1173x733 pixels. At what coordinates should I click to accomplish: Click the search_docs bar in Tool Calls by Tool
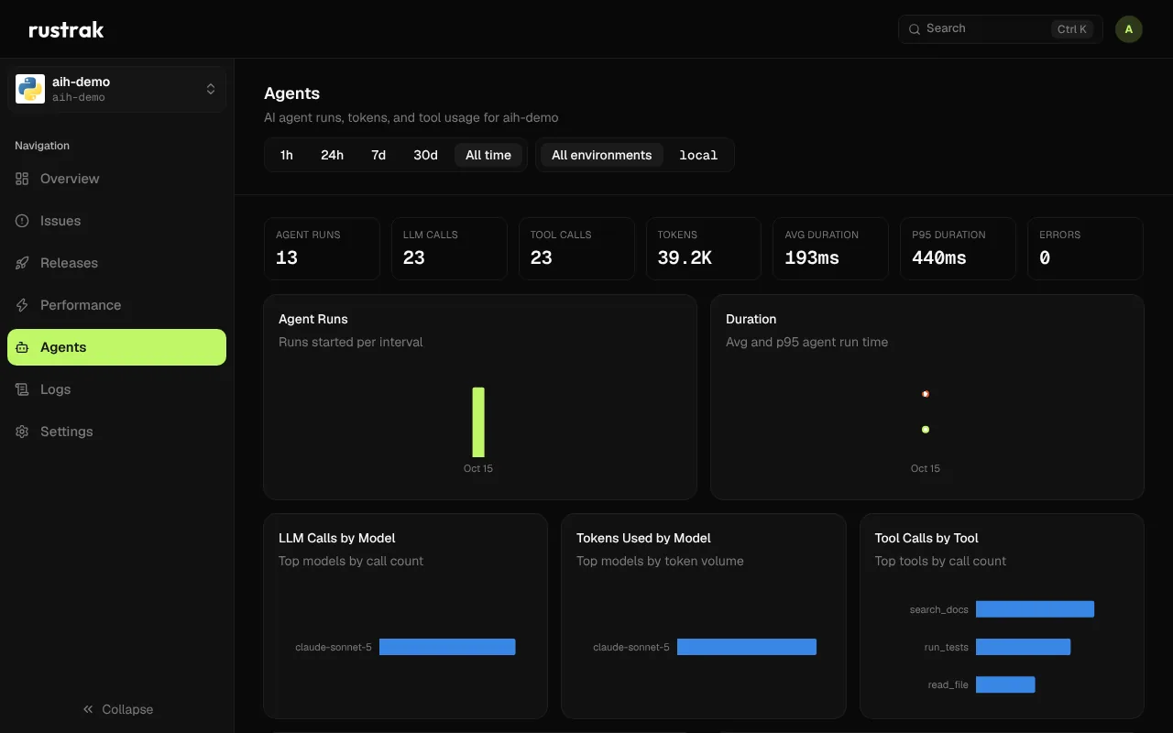tap(1036, 609)
